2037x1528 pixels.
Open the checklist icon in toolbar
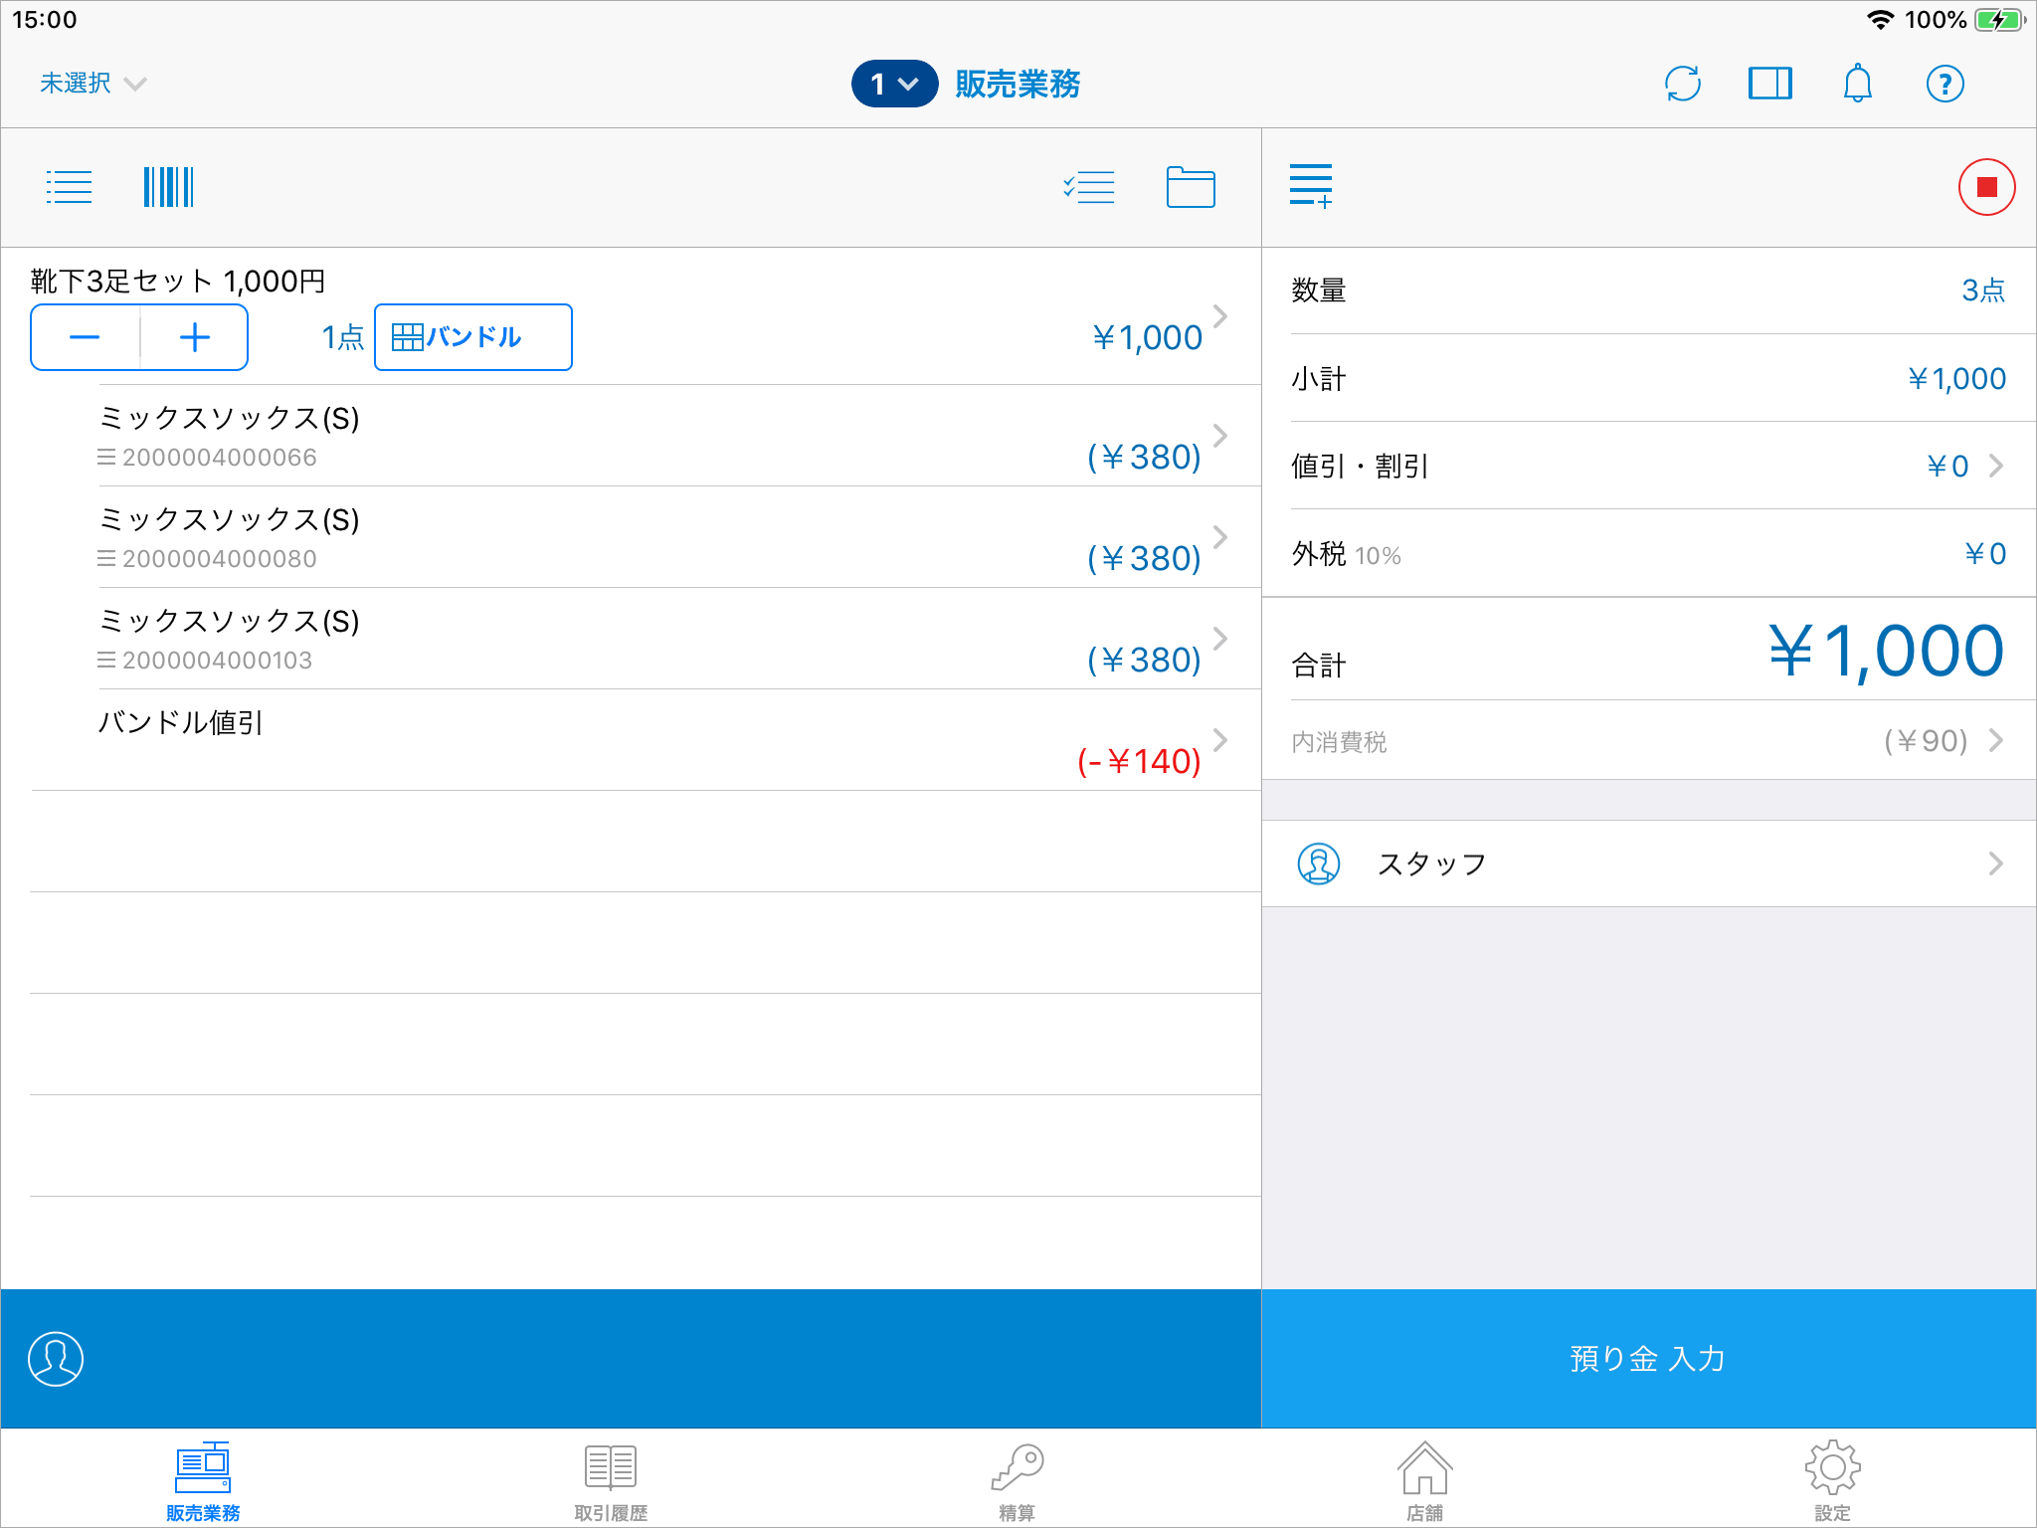tap(1089, 187)
